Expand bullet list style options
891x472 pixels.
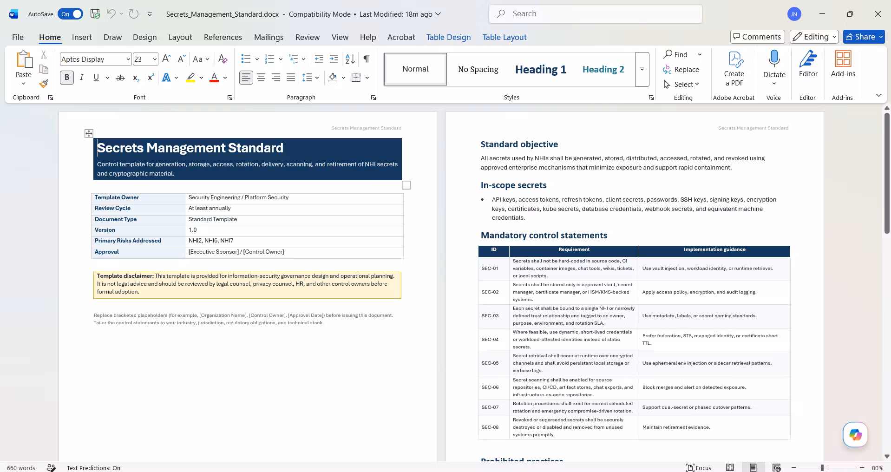[x=257, y=59]
